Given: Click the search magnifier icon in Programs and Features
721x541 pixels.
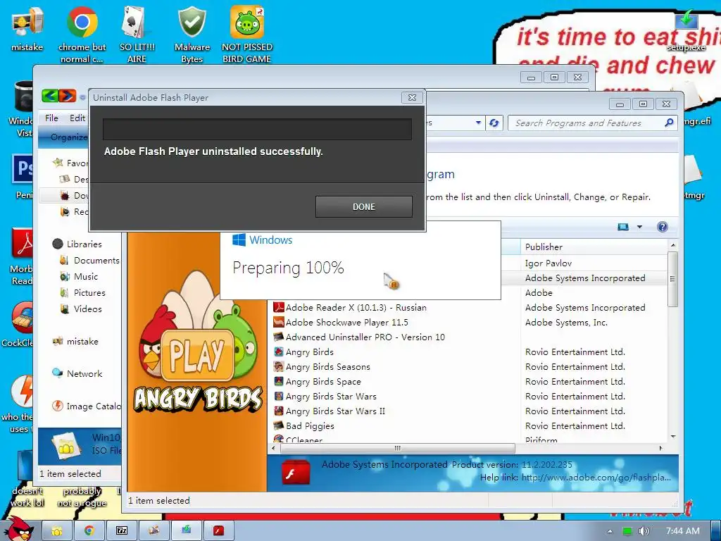Looking at the screenshot, I should 669,123.
